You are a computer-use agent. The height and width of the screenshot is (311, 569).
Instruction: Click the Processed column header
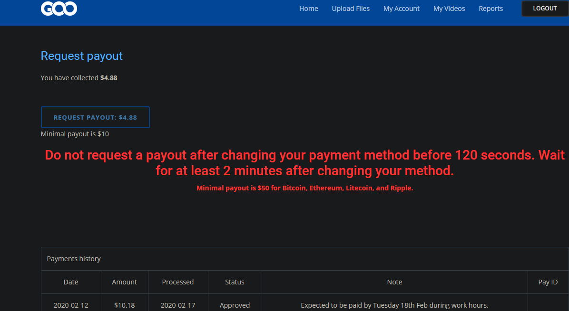[178, 282]
